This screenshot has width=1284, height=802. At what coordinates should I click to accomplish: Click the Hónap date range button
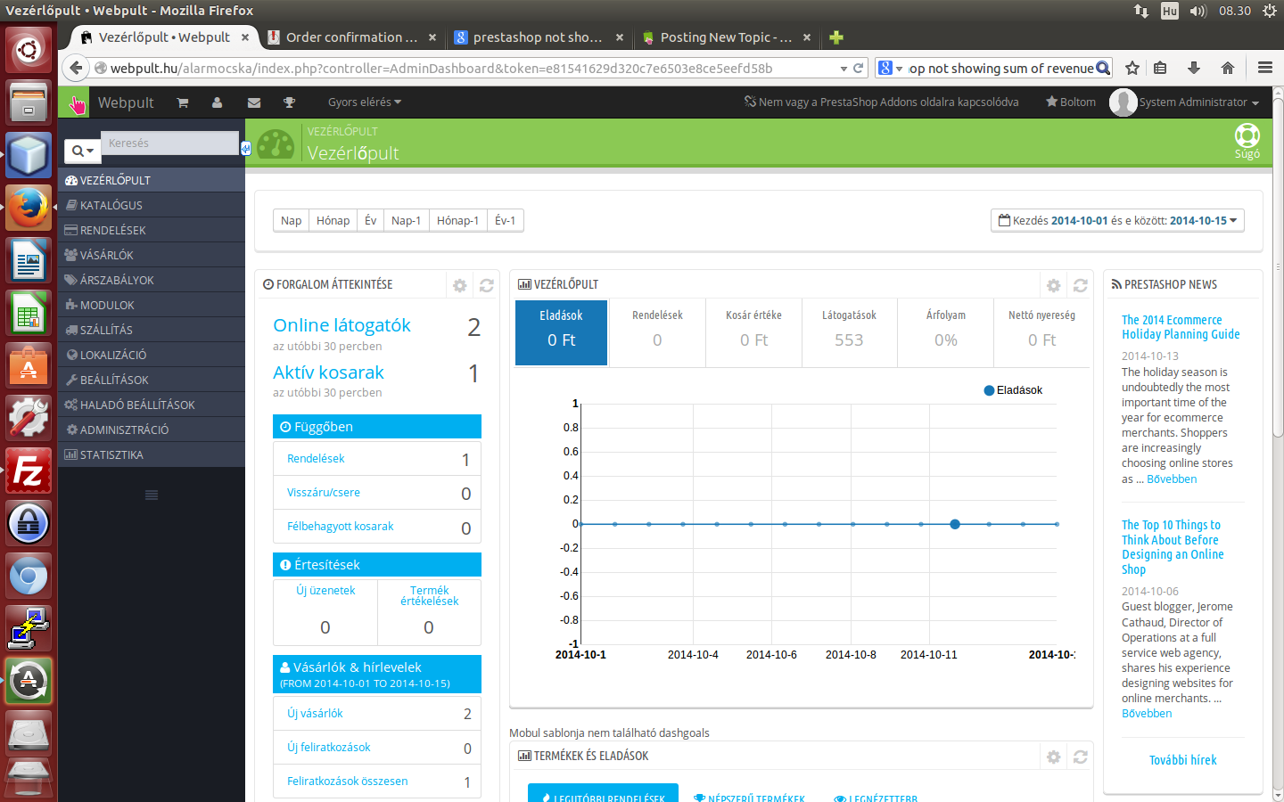(x=333, y=220)
